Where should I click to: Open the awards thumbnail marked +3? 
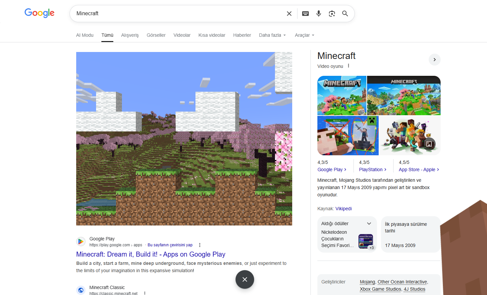click(366, 241)
